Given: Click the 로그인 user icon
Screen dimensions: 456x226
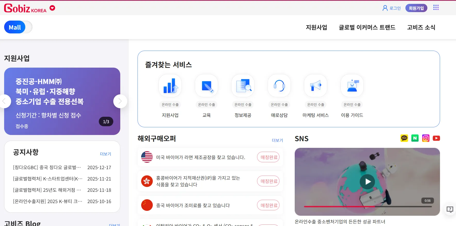Looking at the screenshot, I should click(x=385, y=8).
